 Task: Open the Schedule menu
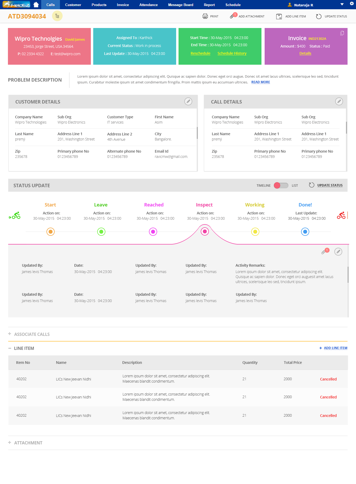pyautogui.click(x=233, y=5)
